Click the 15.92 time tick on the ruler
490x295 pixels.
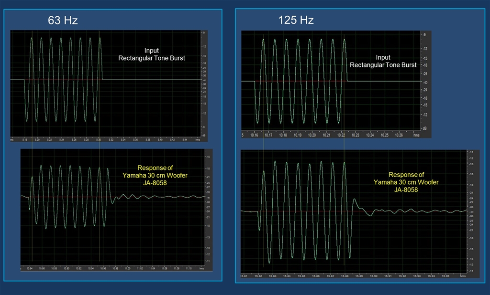tap(402, 276)
